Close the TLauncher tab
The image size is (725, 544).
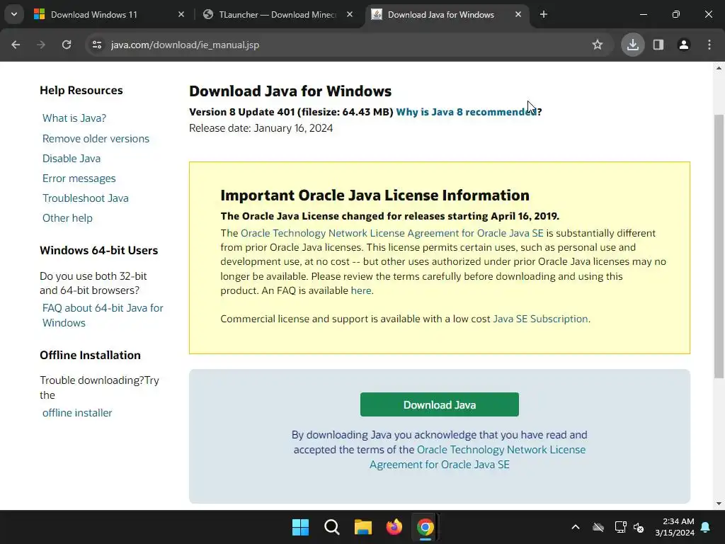click(x=350, y=14)
